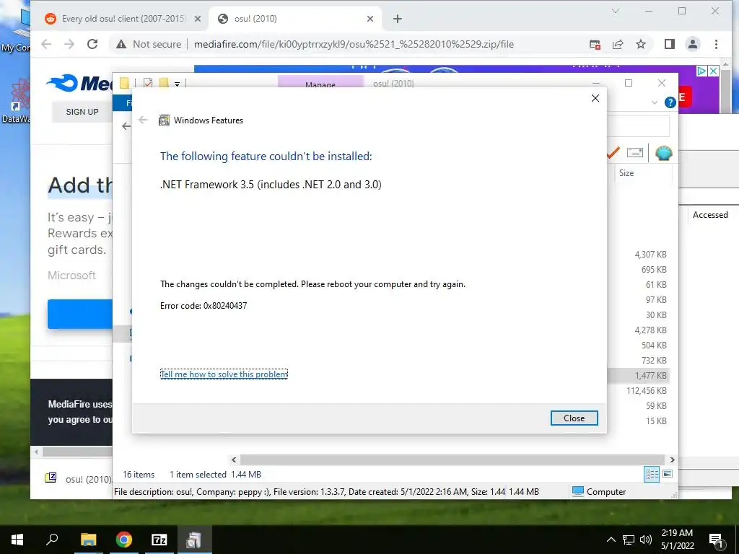This screenshot has width=739, height=554.
Task: Open the Chrome tab search dropdown
Action: (x=615, y=11)
